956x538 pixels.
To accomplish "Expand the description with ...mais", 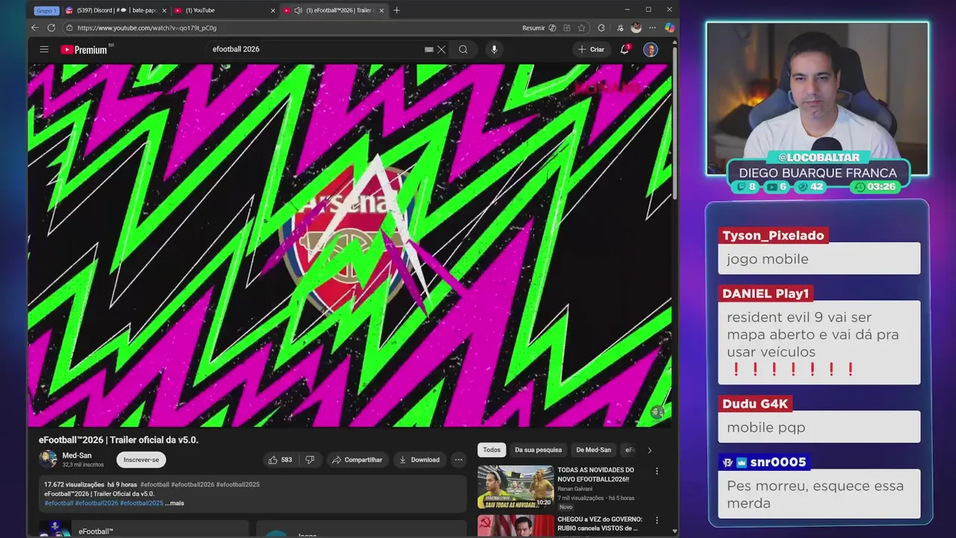I will 174,503.
